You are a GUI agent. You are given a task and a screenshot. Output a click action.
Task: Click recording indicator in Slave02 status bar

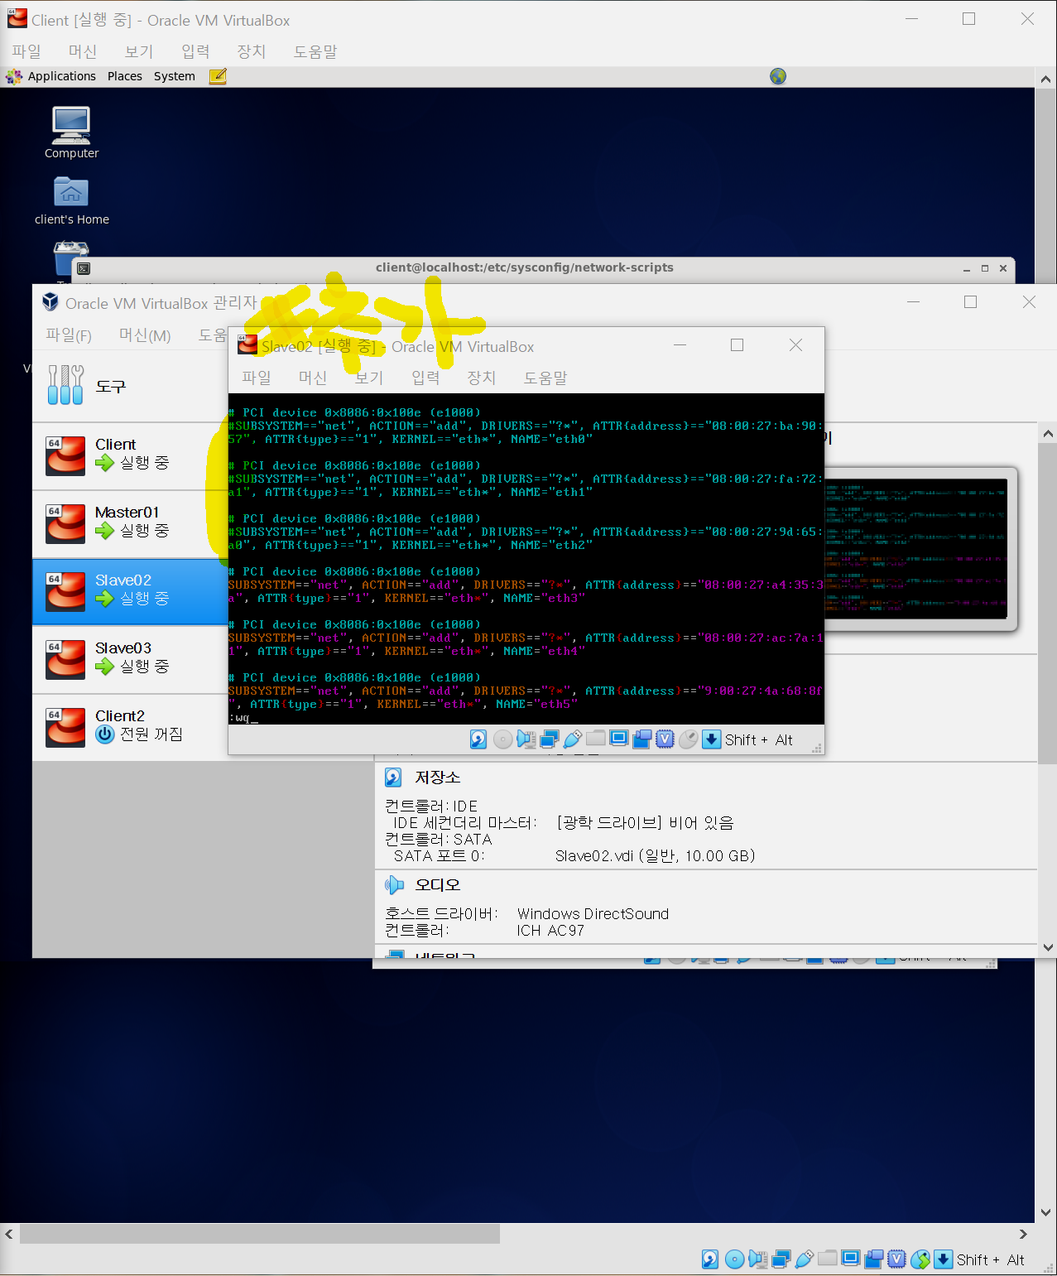click(x=641, y=739)
